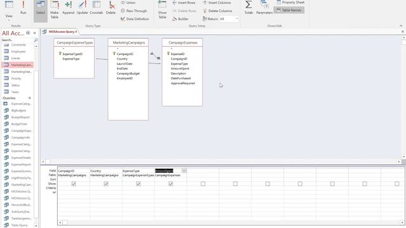Click the ExpenseID field key icon
Viewport: 406px width, 228px height.
pos(168,53)
